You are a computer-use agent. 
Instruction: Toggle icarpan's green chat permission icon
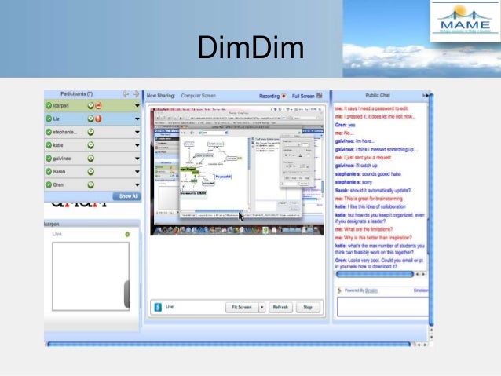tap(91, 105)
